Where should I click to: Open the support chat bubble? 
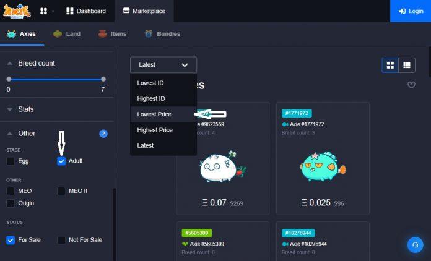[415, 245]
